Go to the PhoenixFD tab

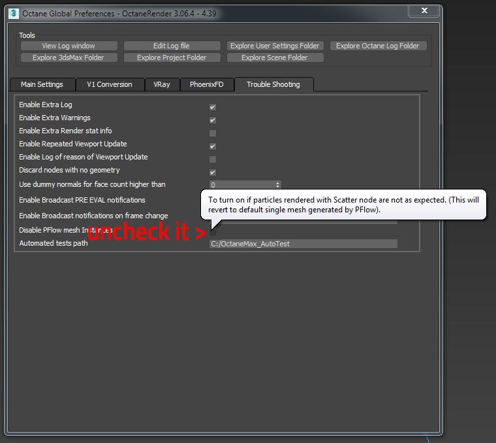(207, 84)
